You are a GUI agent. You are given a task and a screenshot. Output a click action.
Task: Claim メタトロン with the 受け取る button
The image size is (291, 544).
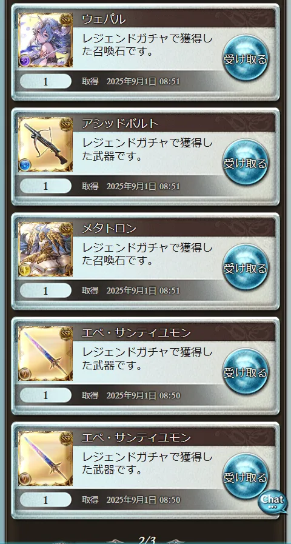245,267
